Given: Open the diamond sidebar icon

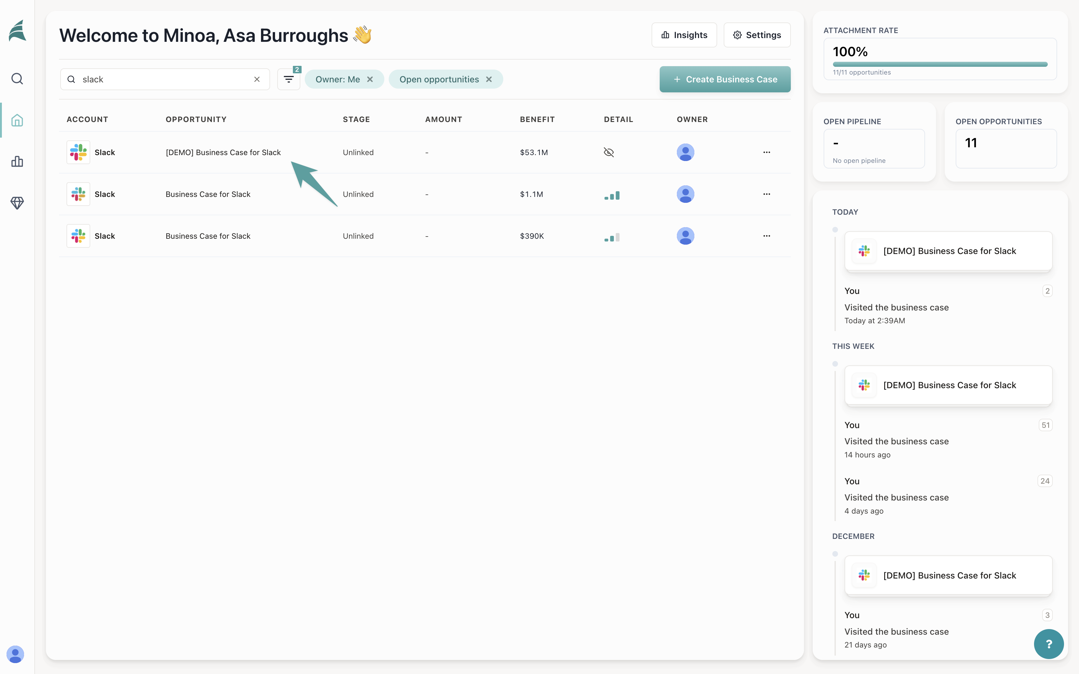Looking at the screenshot, I should tap(17, 203).
